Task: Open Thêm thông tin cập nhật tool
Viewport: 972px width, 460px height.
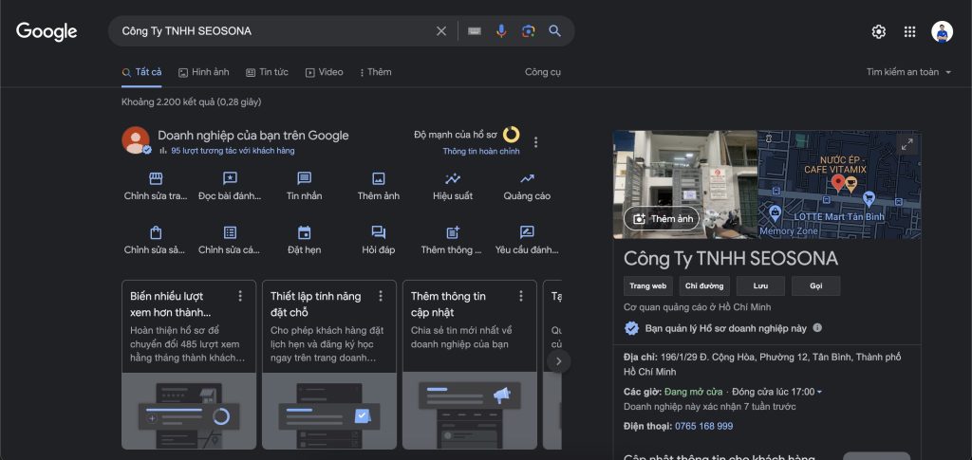Action: (453, 241)
